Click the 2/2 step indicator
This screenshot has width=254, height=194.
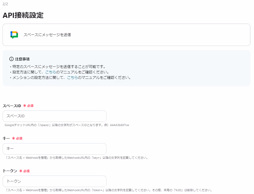tap(5, 4)
